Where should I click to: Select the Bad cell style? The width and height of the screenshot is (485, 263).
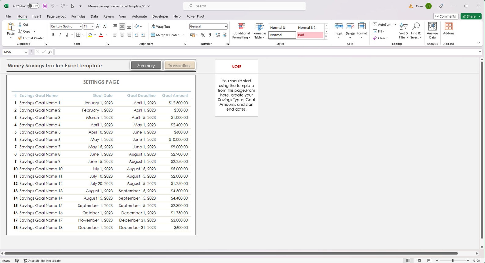(310, 35)
